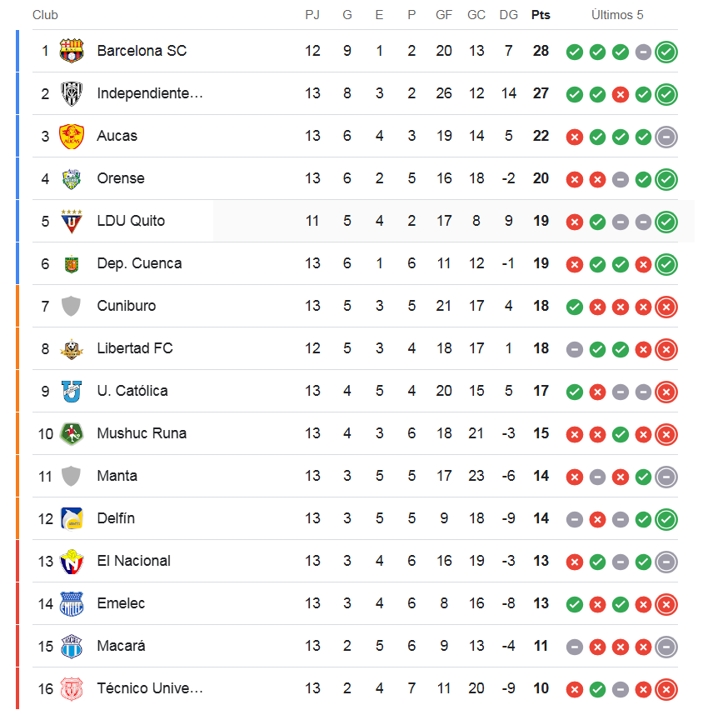Viewport: 703px width, 715px height.
Task: Click the U. Católica crest icon
Action: click(x=72, y=391)
